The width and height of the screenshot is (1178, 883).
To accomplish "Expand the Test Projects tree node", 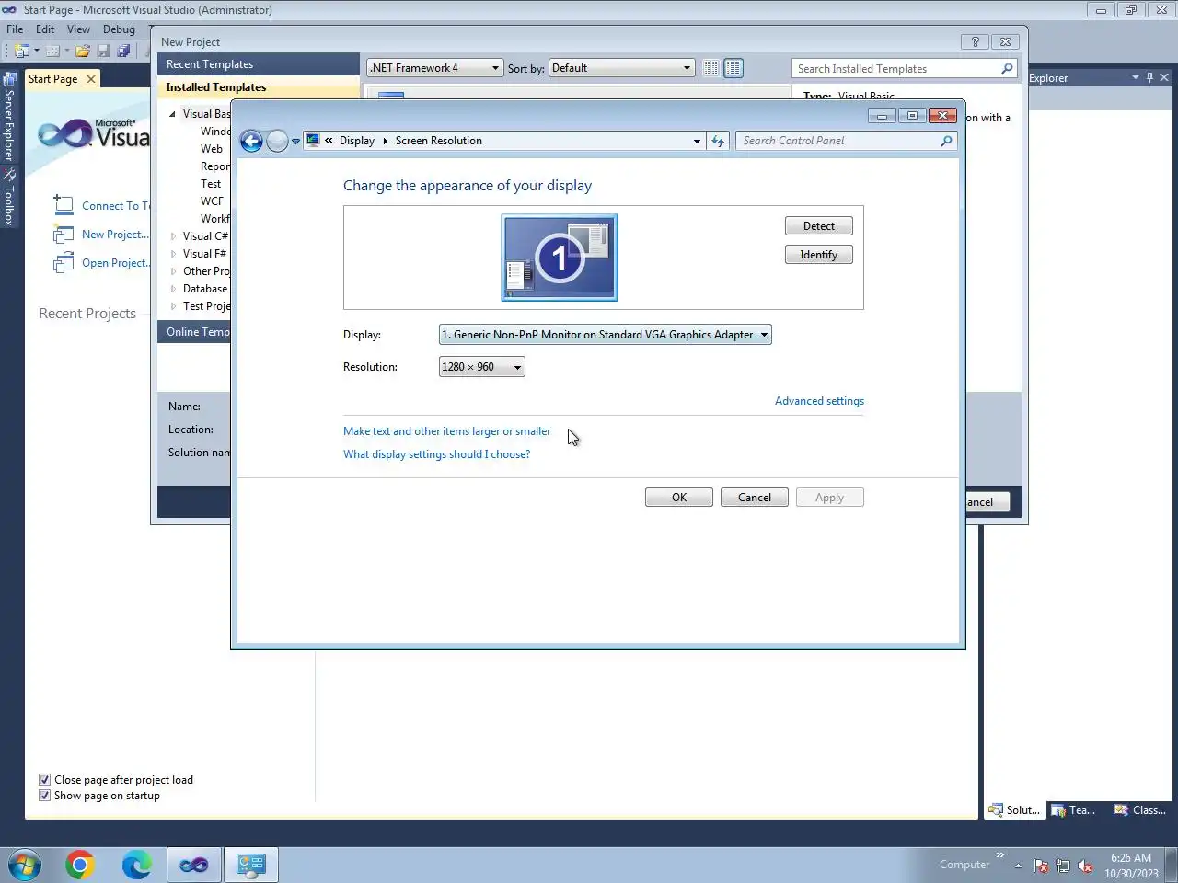I will pyautogui.click(x=173, y=306).
